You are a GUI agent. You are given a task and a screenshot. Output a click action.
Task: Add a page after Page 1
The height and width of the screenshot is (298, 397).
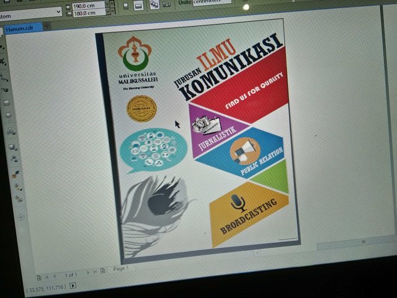(102, 271)
